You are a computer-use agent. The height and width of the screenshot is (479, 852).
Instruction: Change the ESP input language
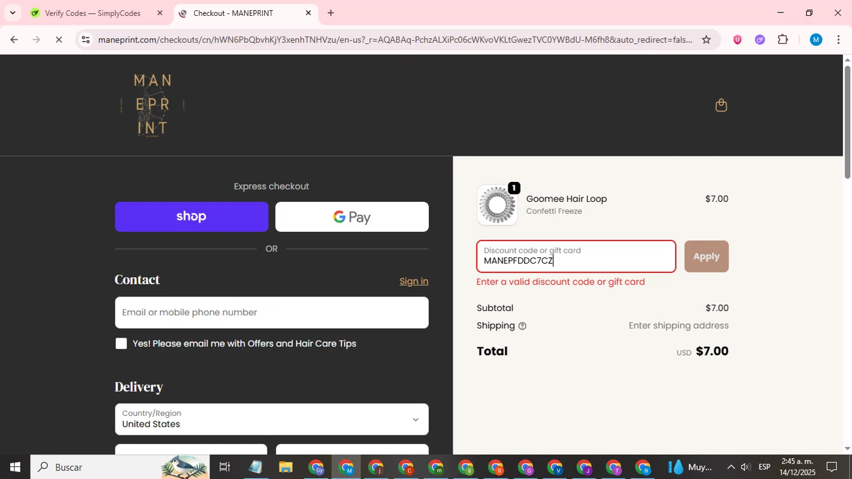click(x=765, y=467)
